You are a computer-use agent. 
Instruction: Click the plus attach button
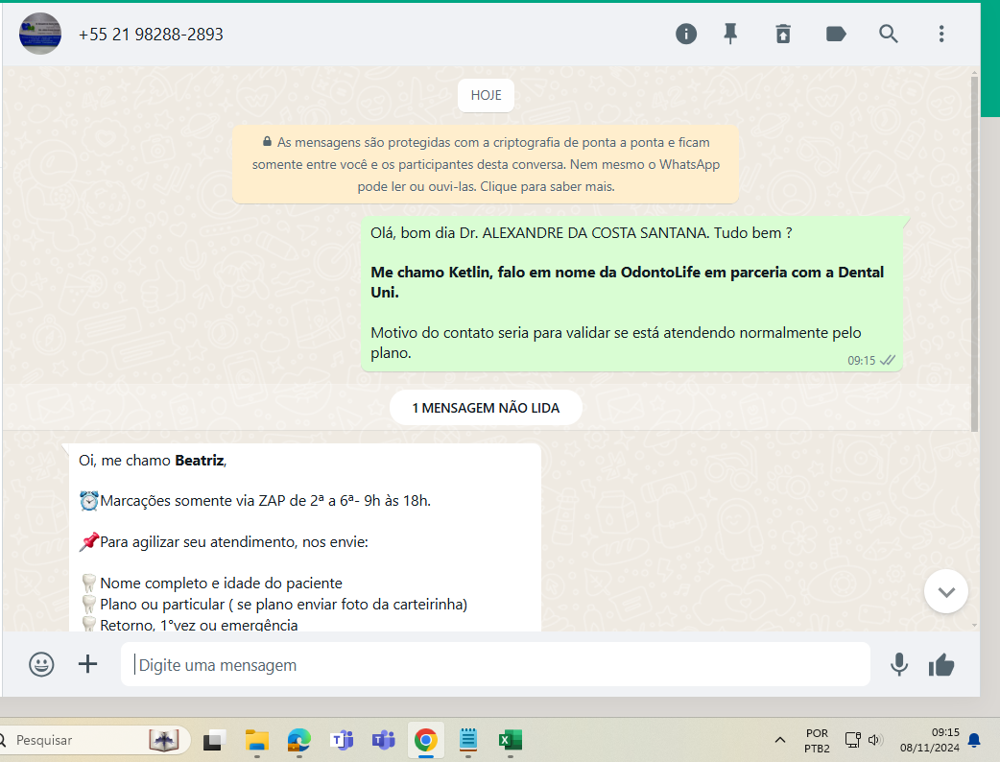[87, 664]
